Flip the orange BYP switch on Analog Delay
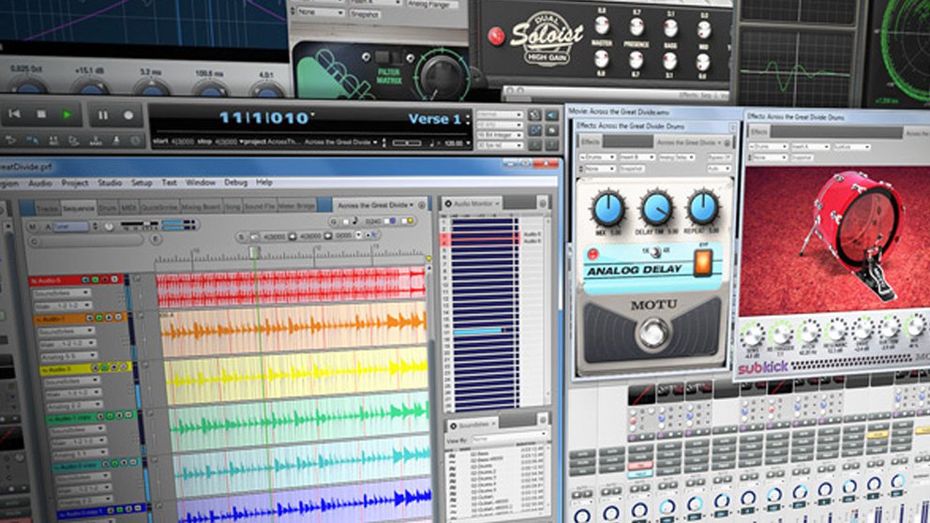Image resolution: width=930 pixels, height=523 pixels. pyautogui.click(x=703, y=262)
